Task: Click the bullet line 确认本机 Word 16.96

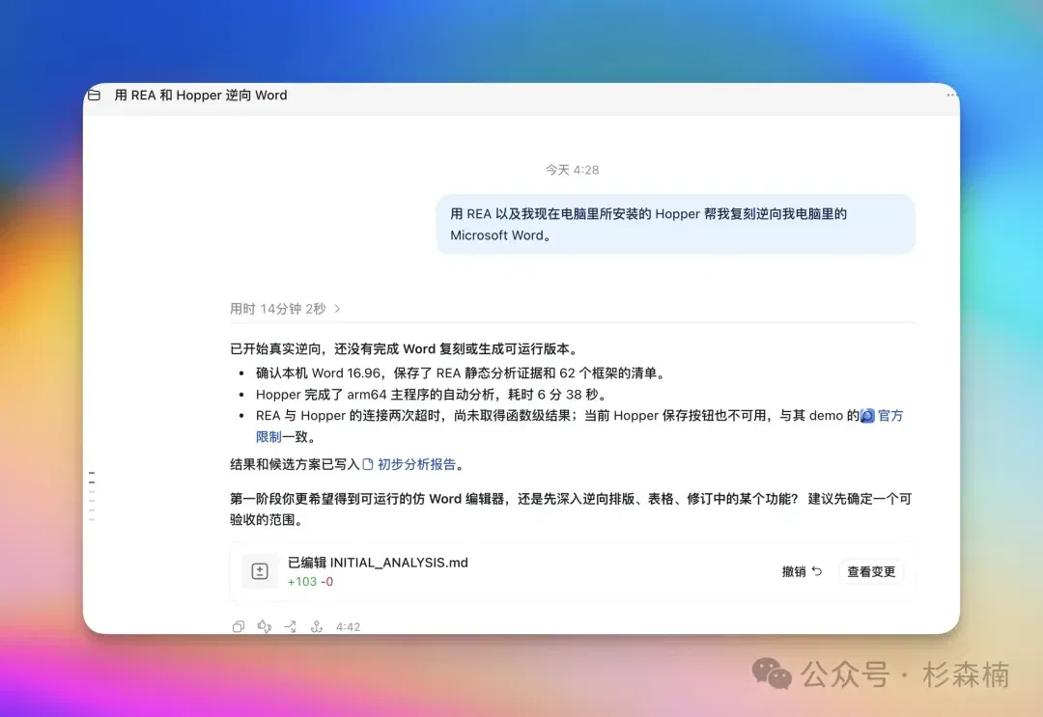Action: (x=462, y=372)
